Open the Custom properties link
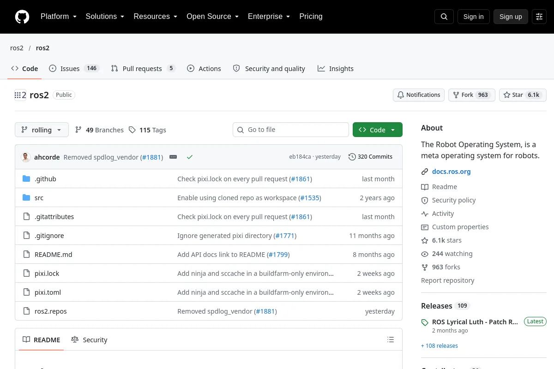The image size is (554, 369). click(455, 227)
